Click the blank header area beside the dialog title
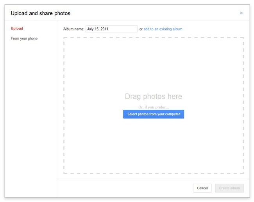The image size is (254, 202). coord(156,13)
